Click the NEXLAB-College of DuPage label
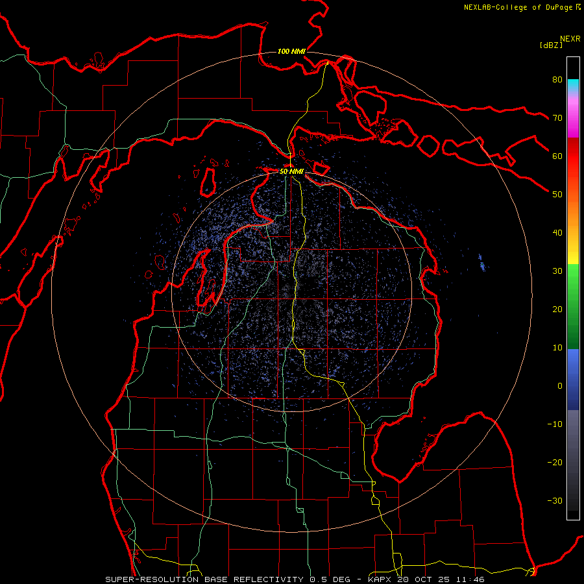The image size is (584, 584). [522, 7]
